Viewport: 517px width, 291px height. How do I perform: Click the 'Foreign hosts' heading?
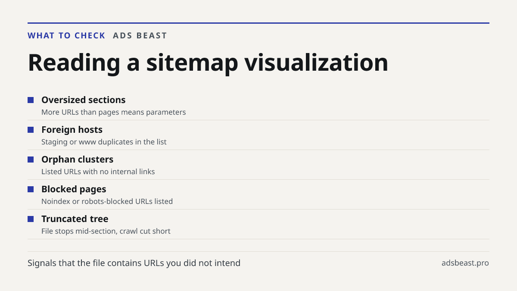tap(72, 130)
